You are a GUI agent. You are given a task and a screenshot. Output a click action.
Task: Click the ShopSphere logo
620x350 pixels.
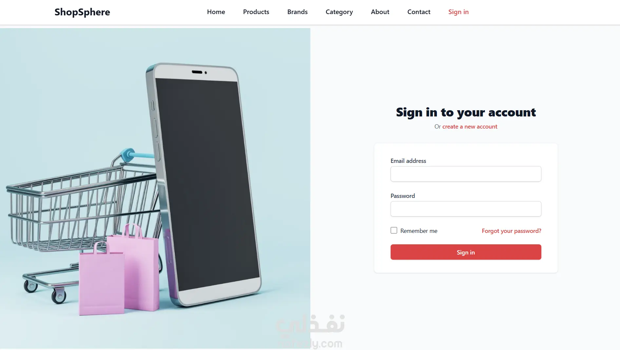82,12
